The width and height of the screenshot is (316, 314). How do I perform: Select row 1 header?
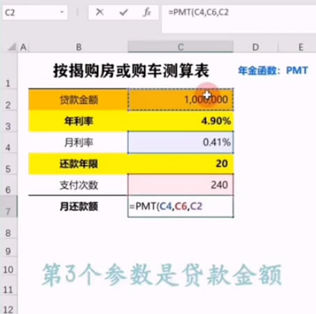[8, 71]
